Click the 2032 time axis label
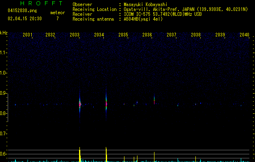Screen dimensions: 255x162 (x=50, y=34)
